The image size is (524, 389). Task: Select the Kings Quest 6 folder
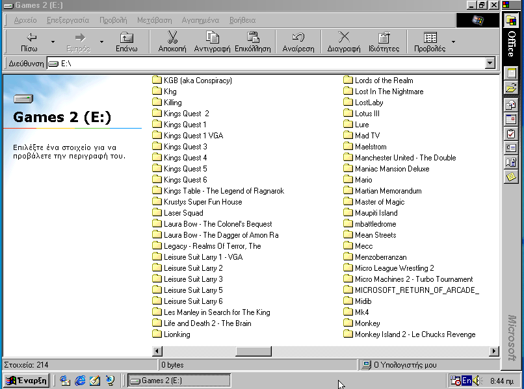click(x=185, y=180)
